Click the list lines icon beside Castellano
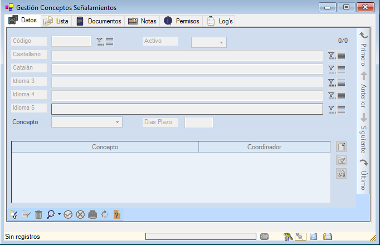 342,56
